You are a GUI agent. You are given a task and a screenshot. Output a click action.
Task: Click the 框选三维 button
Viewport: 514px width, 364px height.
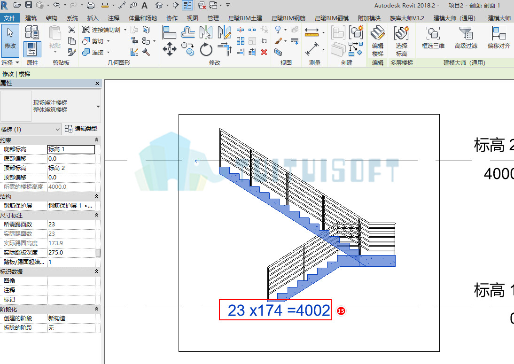point(433,38)
